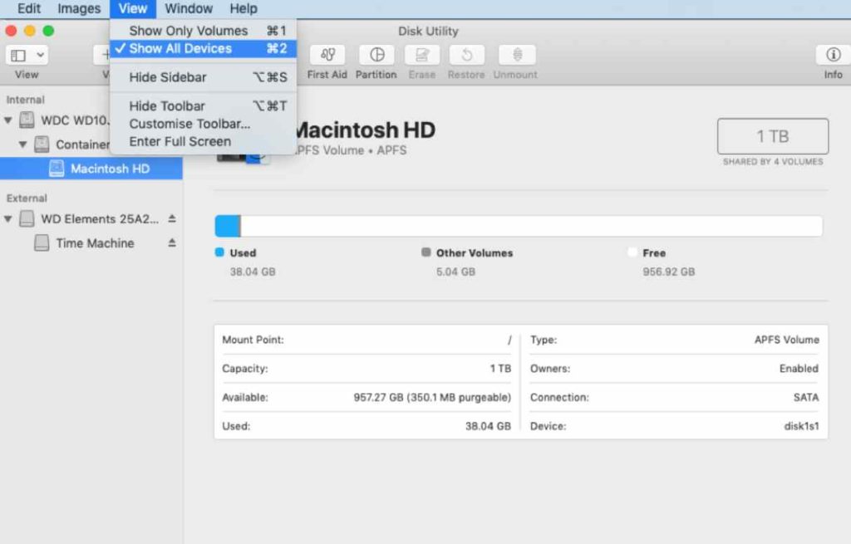Viewport: 851px width, 544px height.
Task: Click the disk1s1 device value
Action: click(x=801, y=426)
